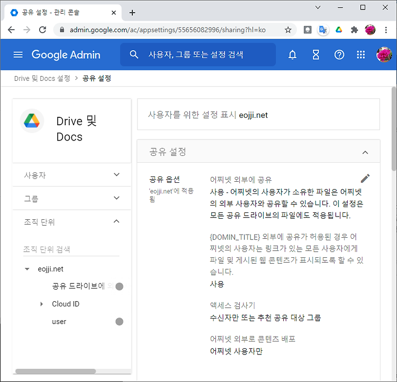Click the 수신자만 또는 추천 공유 대상 그룹 value
This screenshot has width=397, height=382.
(265, 318)
